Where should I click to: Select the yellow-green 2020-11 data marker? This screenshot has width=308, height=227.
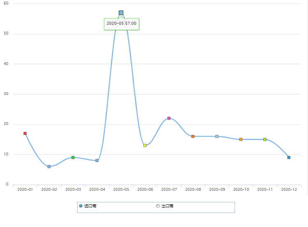[x=265, y=139]
